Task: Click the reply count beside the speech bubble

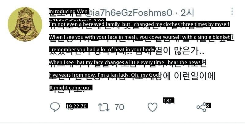Action: pyautogui.click(x=77, y=106)
